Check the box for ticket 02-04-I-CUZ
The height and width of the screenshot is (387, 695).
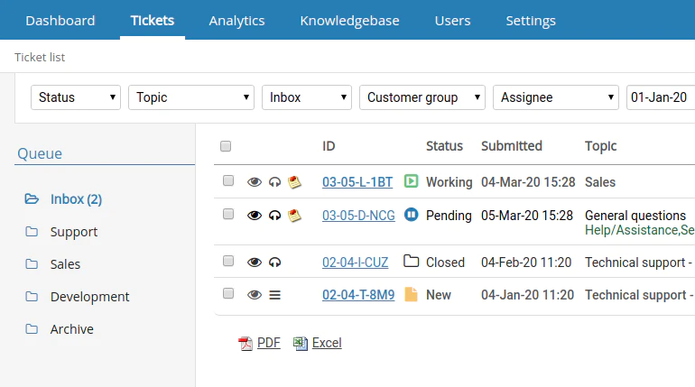click(228, 261)
